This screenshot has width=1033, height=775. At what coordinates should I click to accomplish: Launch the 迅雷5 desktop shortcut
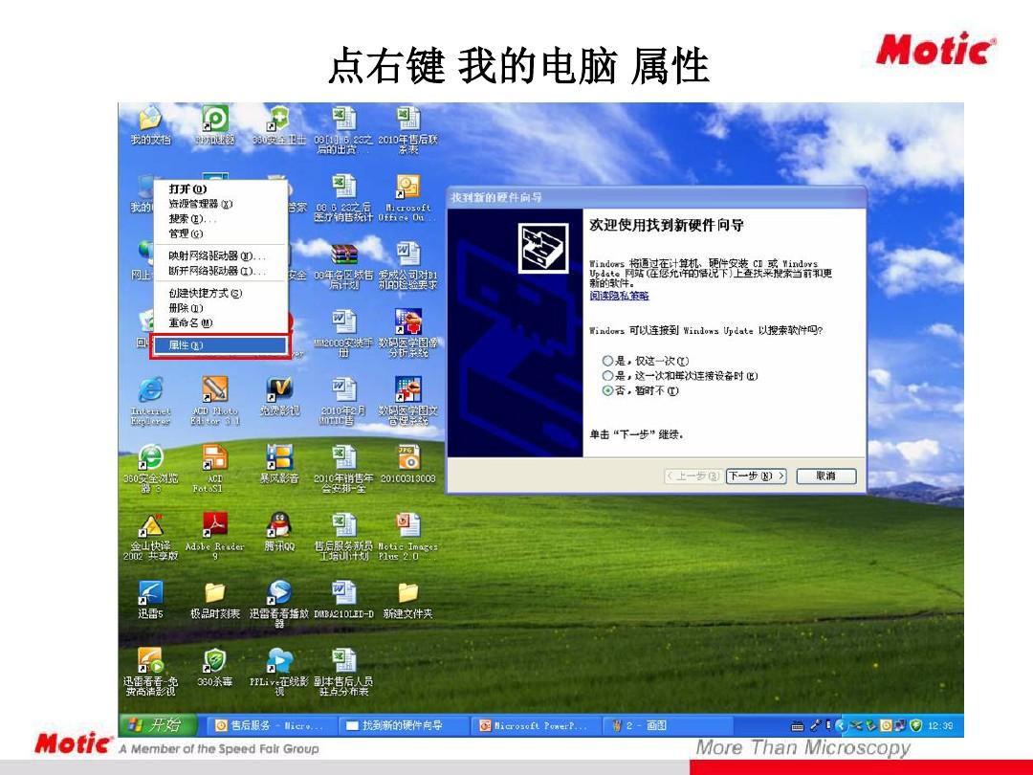pyautogui.click(x=150, y=593)
